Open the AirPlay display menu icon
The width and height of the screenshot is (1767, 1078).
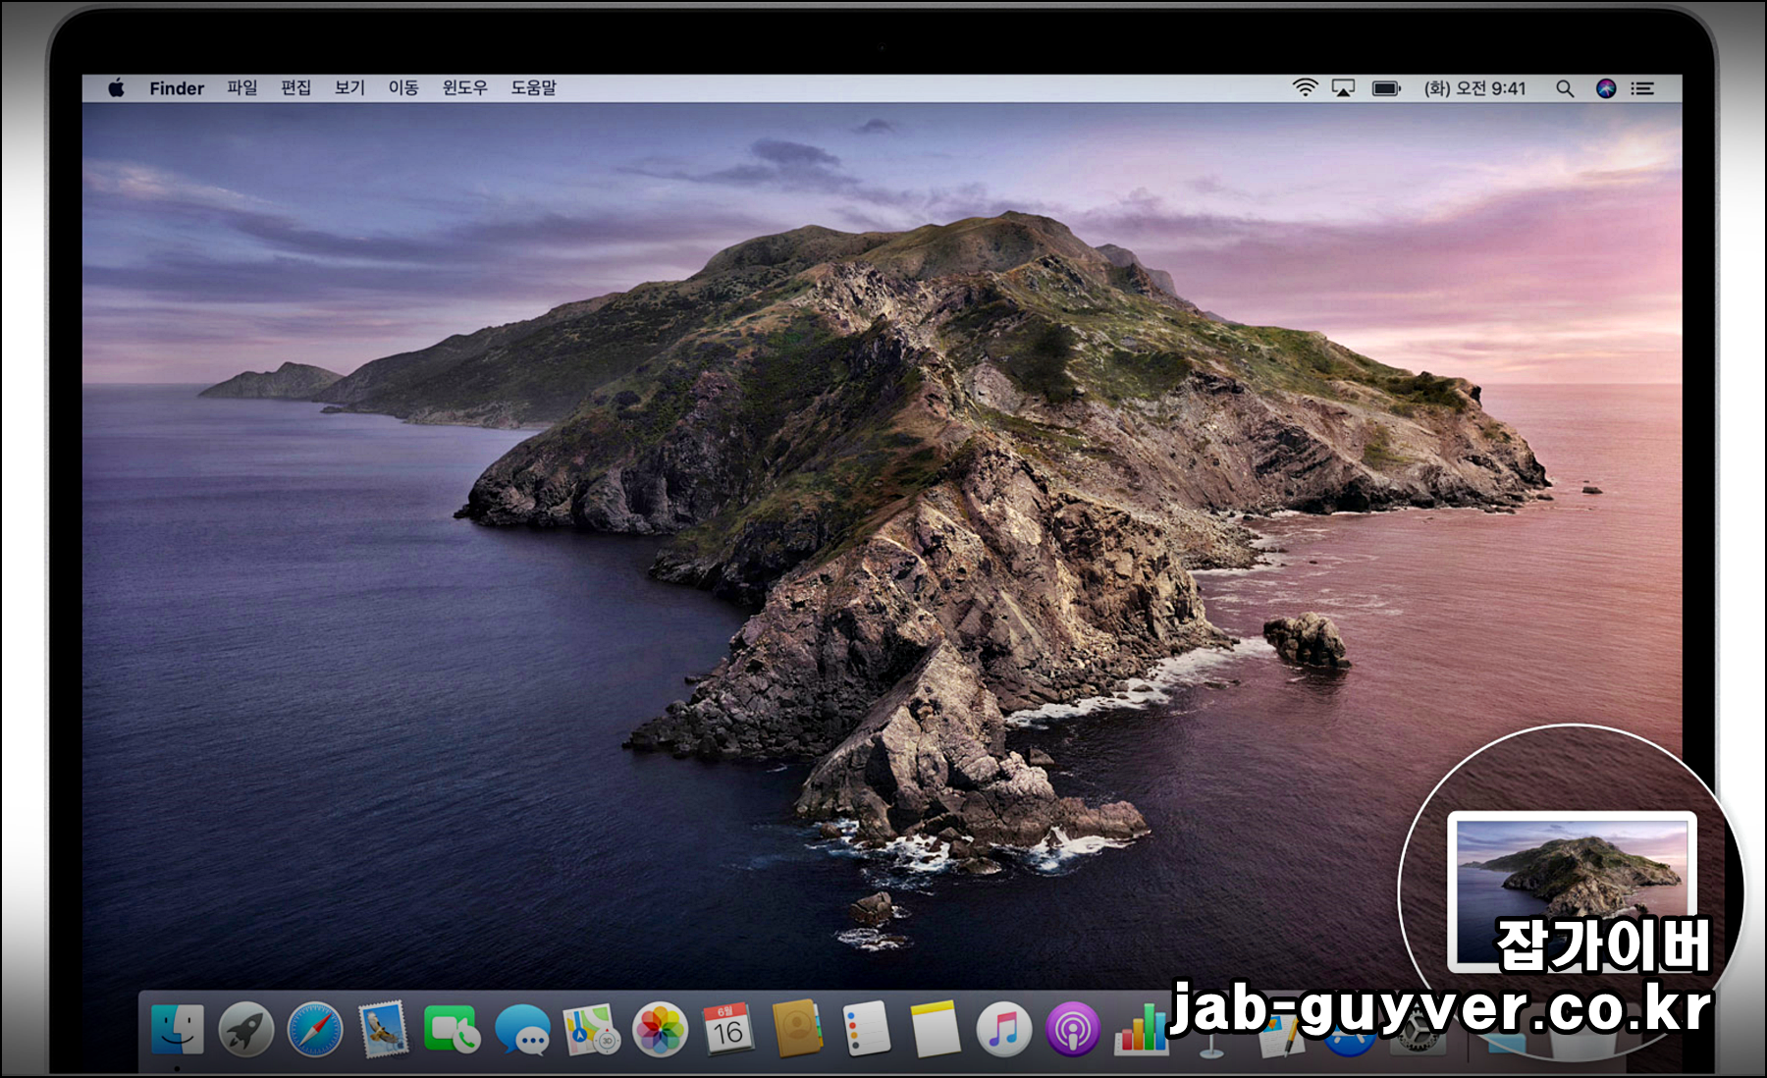[x=1343, y=88]
